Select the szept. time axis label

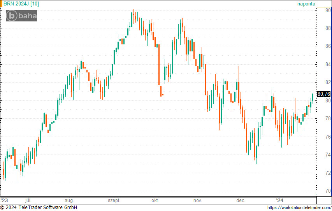(114, 200)
